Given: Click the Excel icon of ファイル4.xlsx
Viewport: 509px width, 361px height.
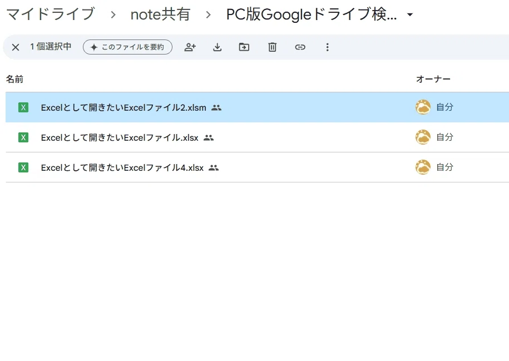Looking at the screenshot, I should tap(23, 167).
